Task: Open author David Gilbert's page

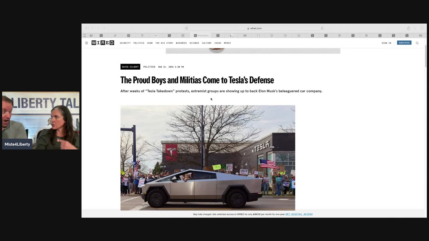Action: [130, 67]
